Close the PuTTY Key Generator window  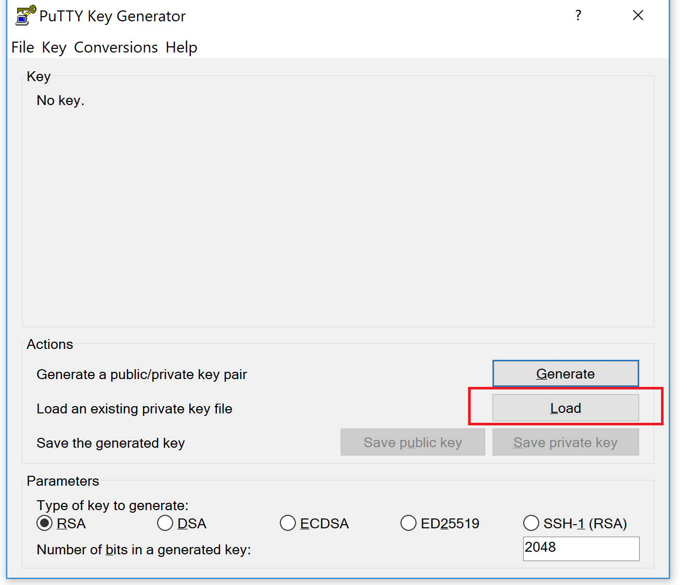click(638, 16)
